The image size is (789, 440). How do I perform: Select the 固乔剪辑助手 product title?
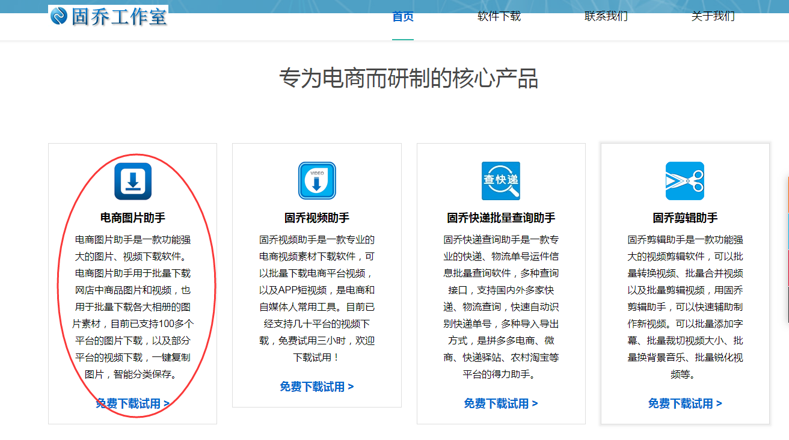685,218
